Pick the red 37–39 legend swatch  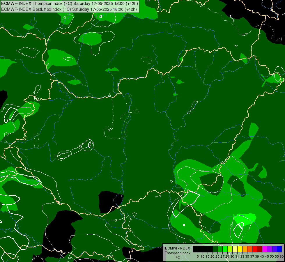pyautogui.click(x=255, y=249)
